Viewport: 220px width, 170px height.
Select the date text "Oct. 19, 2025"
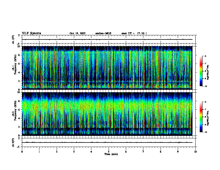pos(77,33)
